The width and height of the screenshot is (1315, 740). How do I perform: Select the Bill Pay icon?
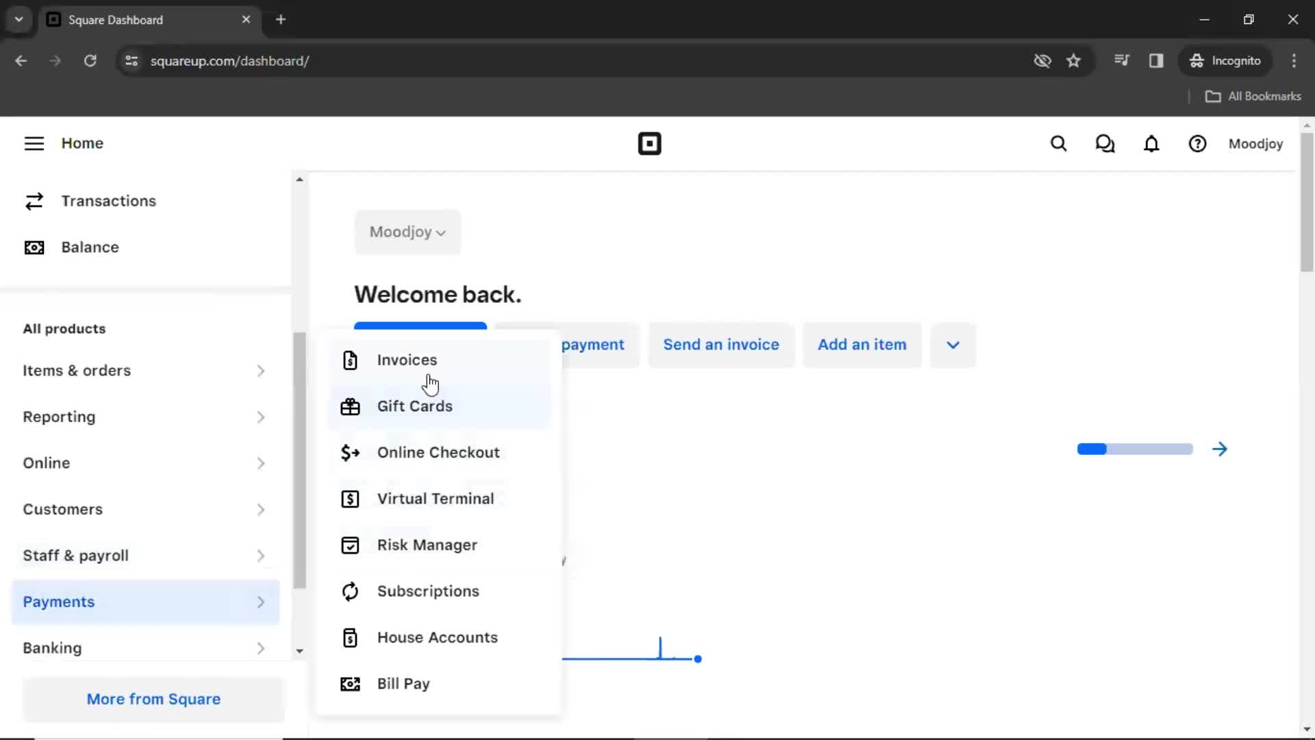pyautogui.click(x=349, y=684)
